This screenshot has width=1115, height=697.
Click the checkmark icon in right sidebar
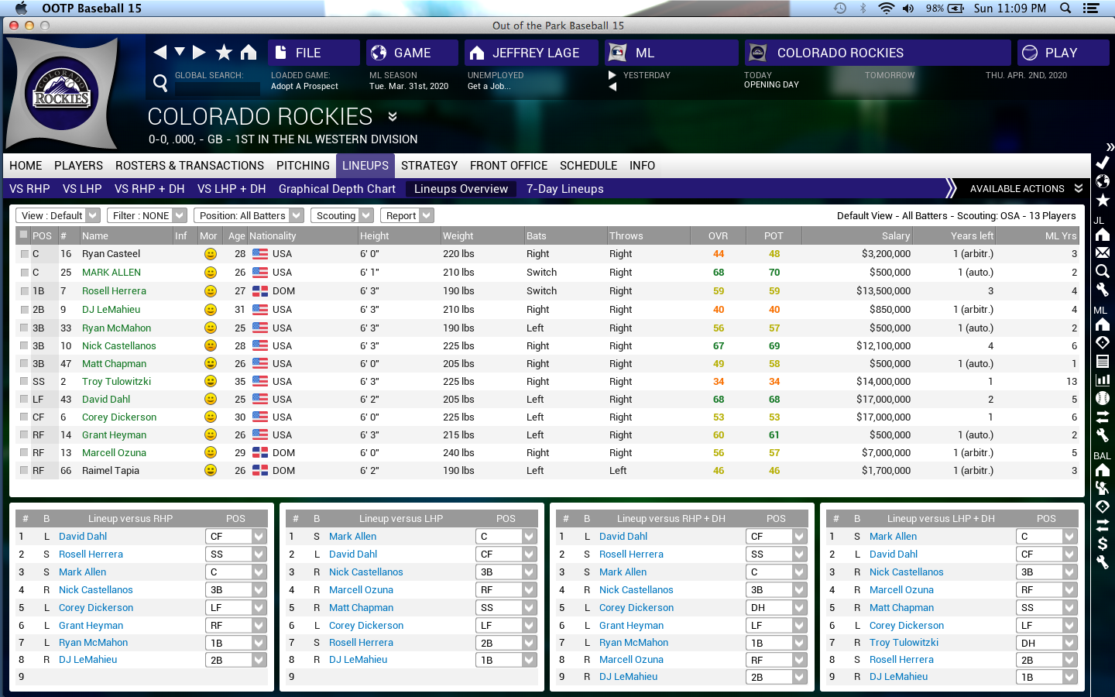(1103, 163)
